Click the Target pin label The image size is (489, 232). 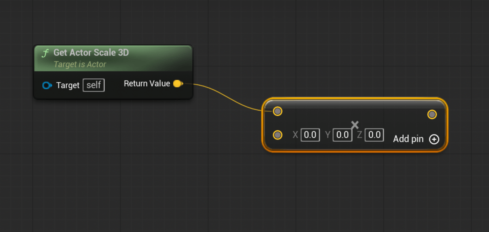tap(68, 85)
